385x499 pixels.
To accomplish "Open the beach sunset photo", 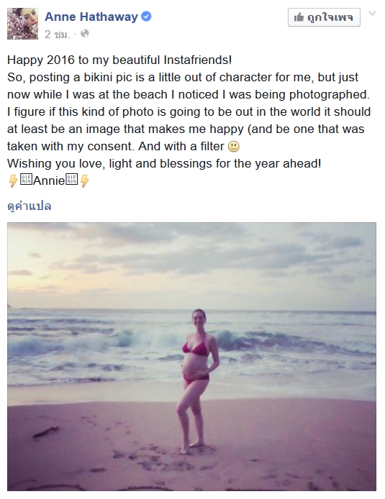I will click(x=191, y=357).
